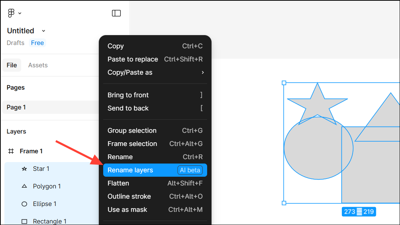Viewport: 400px width, 225px height.
Task: Click the Ellipse 1 circle icon
Action: [x=25, y=204]
